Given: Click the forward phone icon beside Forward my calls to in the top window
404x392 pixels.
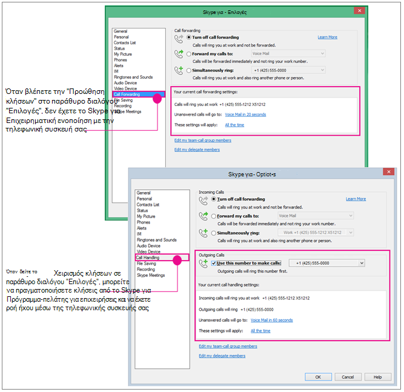Looking at the screenshot, I should pos(179,54).
